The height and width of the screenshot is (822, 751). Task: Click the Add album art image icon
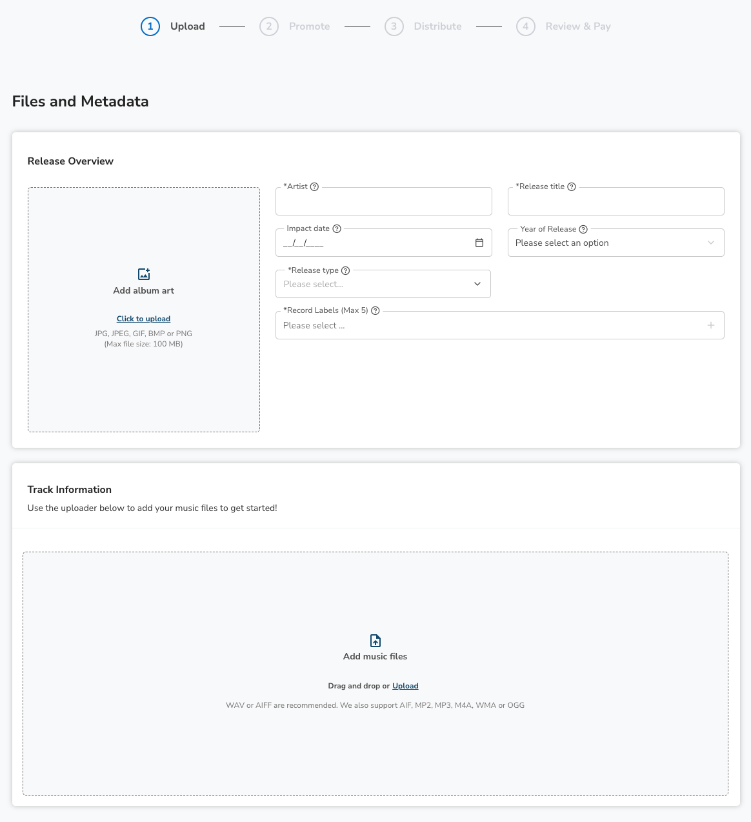click(x=144, y=274)
